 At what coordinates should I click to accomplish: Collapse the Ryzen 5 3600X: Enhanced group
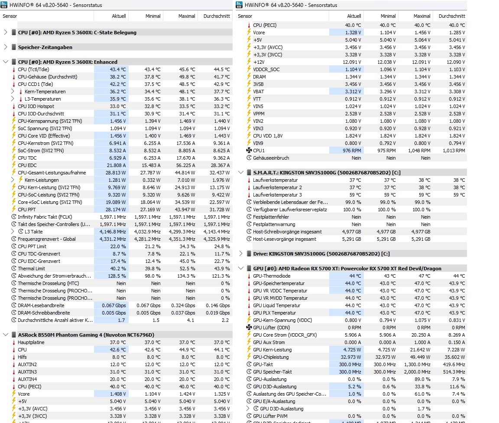click(5, 62)
